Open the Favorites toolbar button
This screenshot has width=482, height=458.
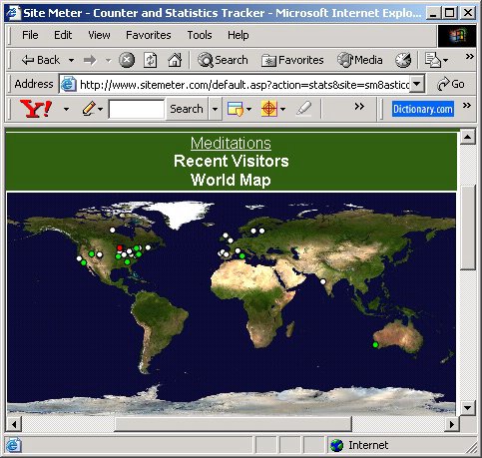click(x=292, y=60)
